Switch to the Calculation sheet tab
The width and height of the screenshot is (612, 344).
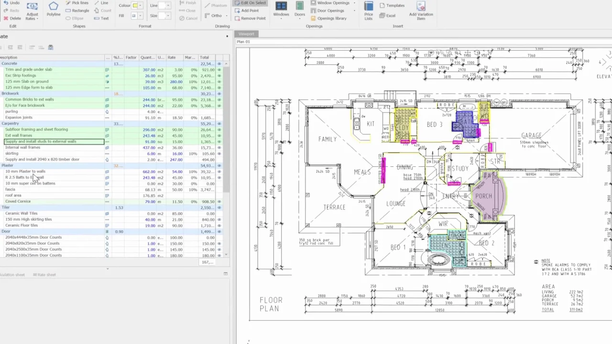tap(12, 275)
